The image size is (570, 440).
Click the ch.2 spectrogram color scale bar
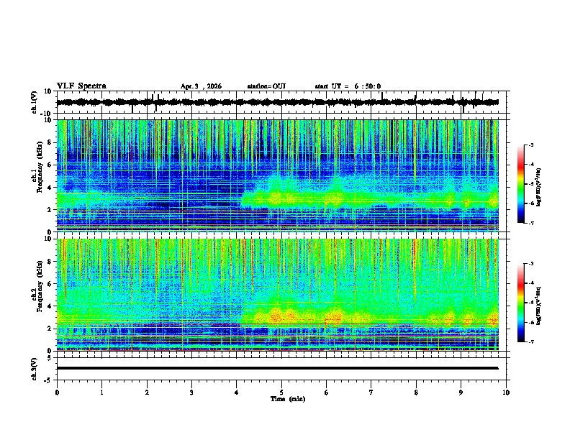point(520,303)
